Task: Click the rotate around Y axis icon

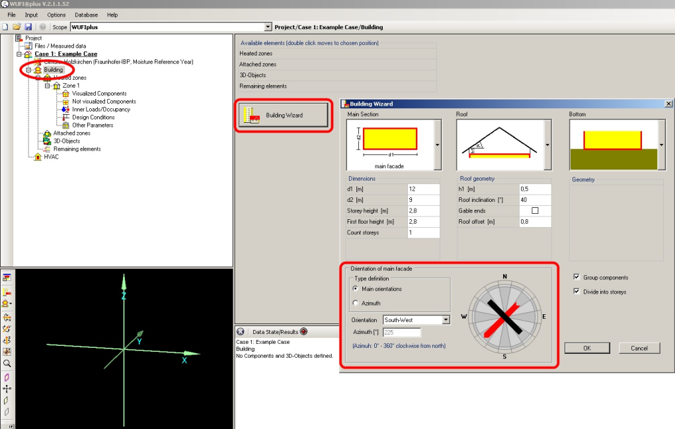Action: tap(7, 329)
